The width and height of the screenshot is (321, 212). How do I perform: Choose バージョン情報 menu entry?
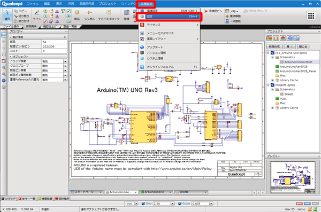point(169,53)
